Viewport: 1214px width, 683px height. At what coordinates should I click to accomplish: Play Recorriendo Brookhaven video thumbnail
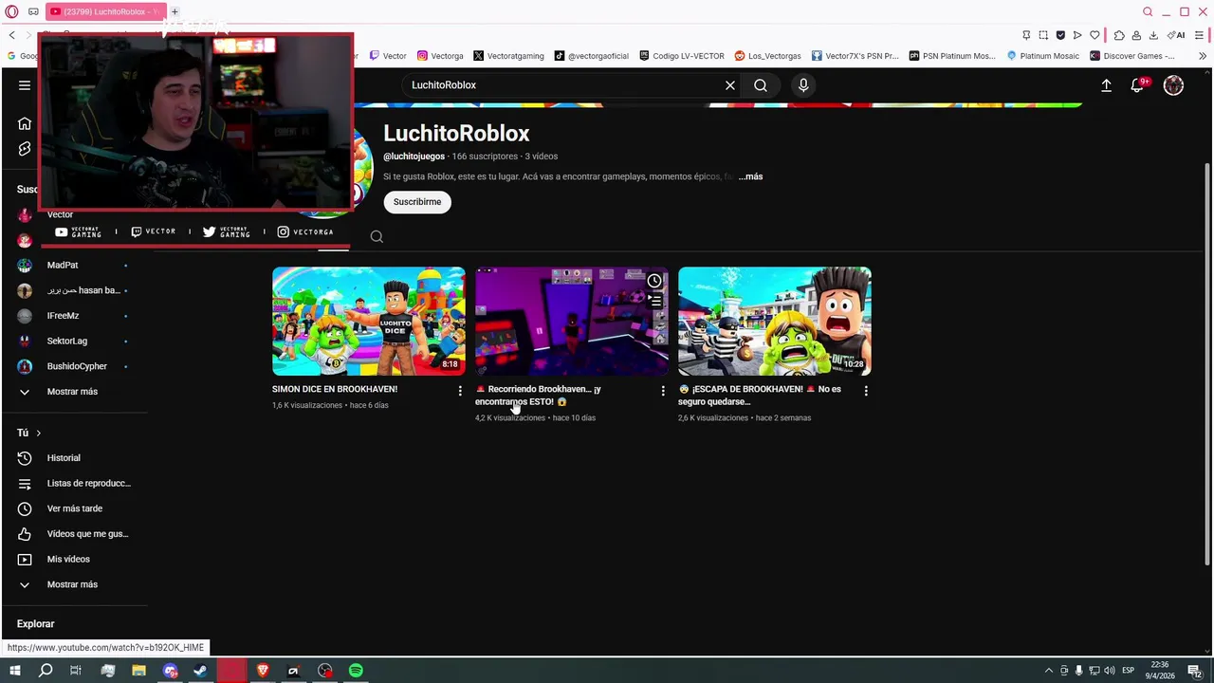click(x=572, y=321)
